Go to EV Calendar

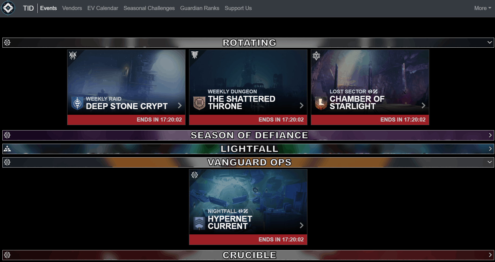103,8
